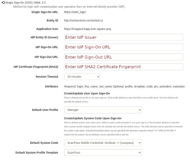Screen dimensions: 190x160
Task: Click the SSO sign-in arrow icon
Action: point(3,2)
